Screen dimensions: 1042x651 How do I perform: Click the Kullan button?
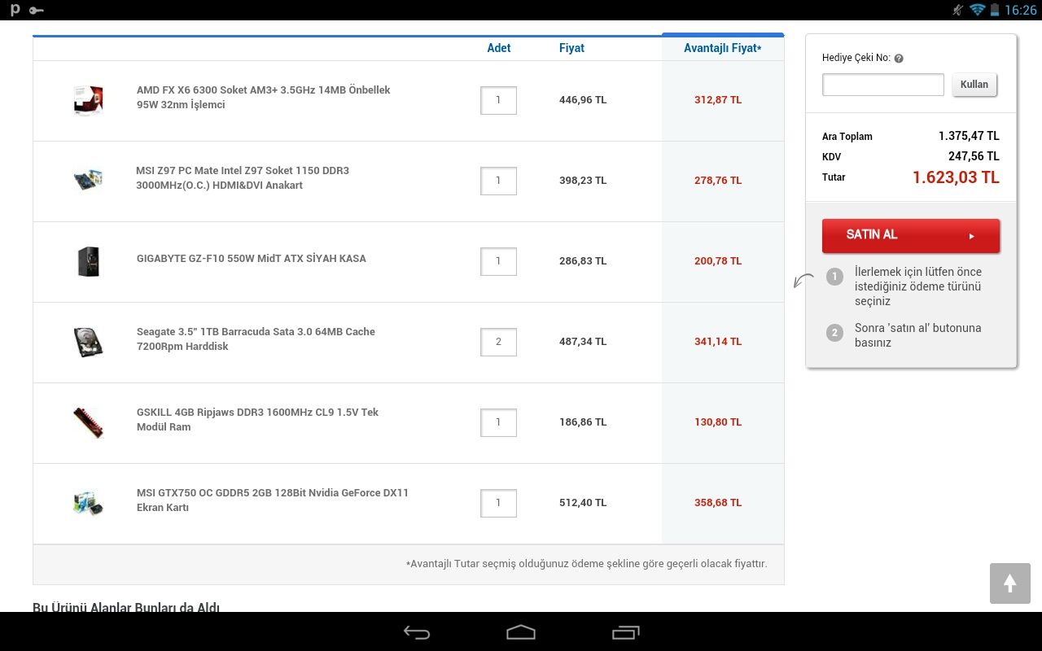974,85
